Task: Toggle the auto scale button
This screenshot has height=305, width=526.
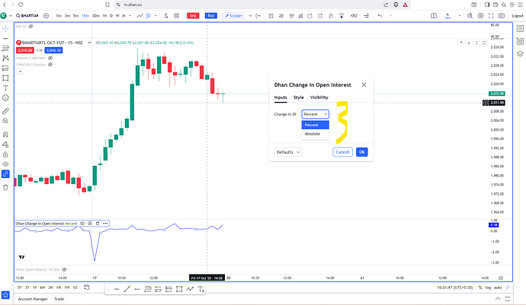Action: [498, 288]
